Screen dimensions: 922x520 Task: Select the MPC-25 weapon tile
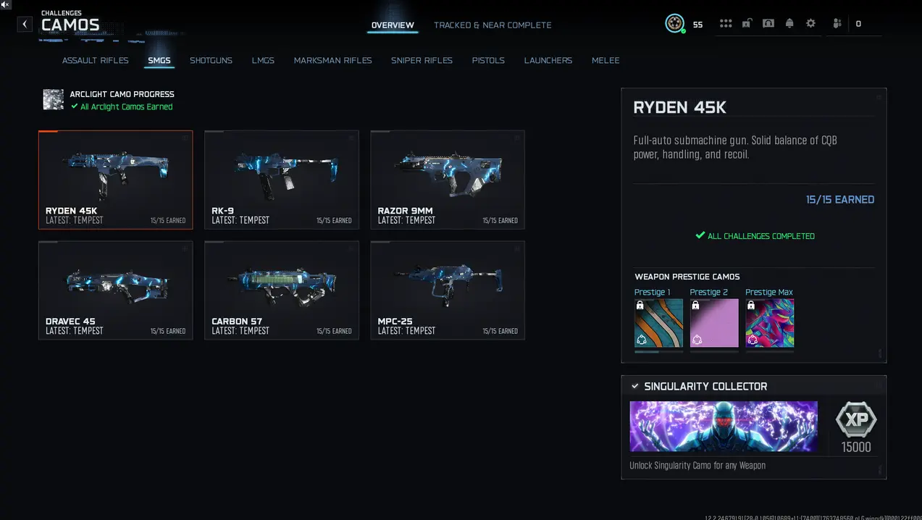point(447,290)
